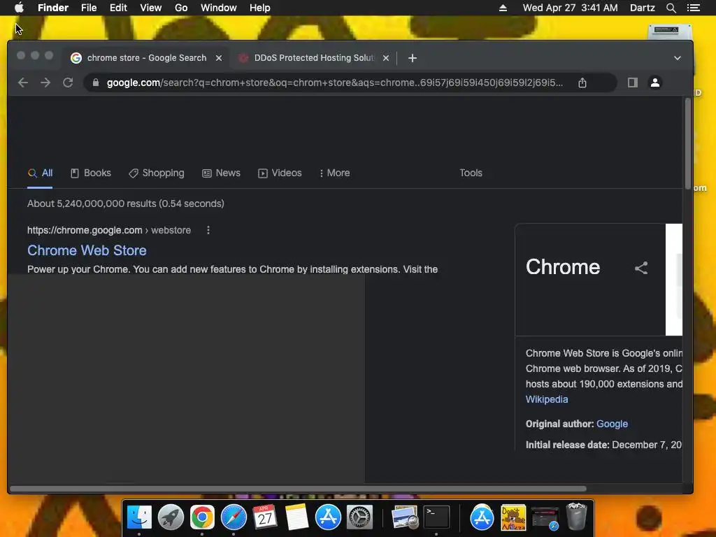Open the Google original author link
Viewport: 716px width, 537px height.
point(612,424)
